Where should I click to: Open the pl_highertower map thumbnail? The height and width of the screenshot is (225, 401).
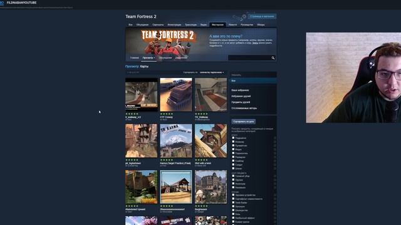(142, 141)
